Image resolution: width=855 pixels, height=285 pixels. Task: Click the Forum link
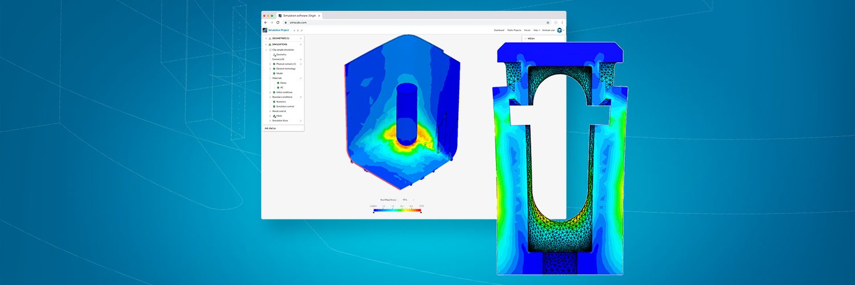click(x=527, y=30)
